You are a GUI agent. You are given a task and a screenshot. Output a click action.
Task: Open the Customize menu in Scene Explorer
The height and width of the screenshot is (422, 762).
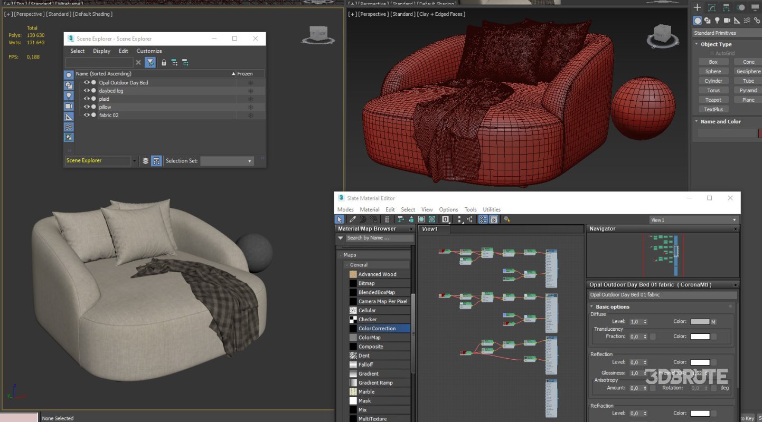point(149,51)
